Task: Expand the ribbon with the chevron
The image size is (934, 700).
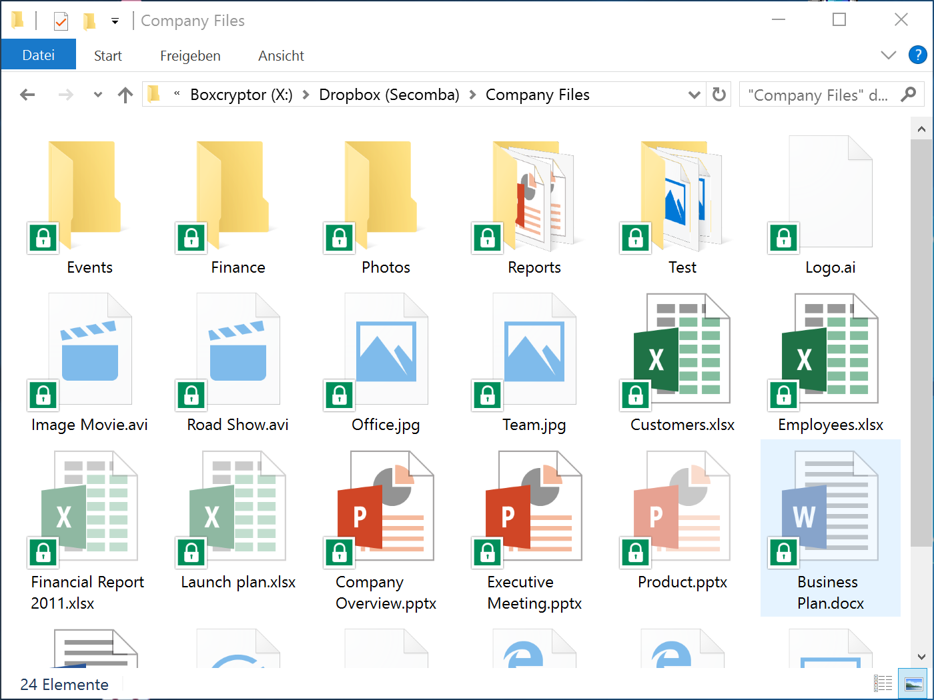Action: (888, 55)
